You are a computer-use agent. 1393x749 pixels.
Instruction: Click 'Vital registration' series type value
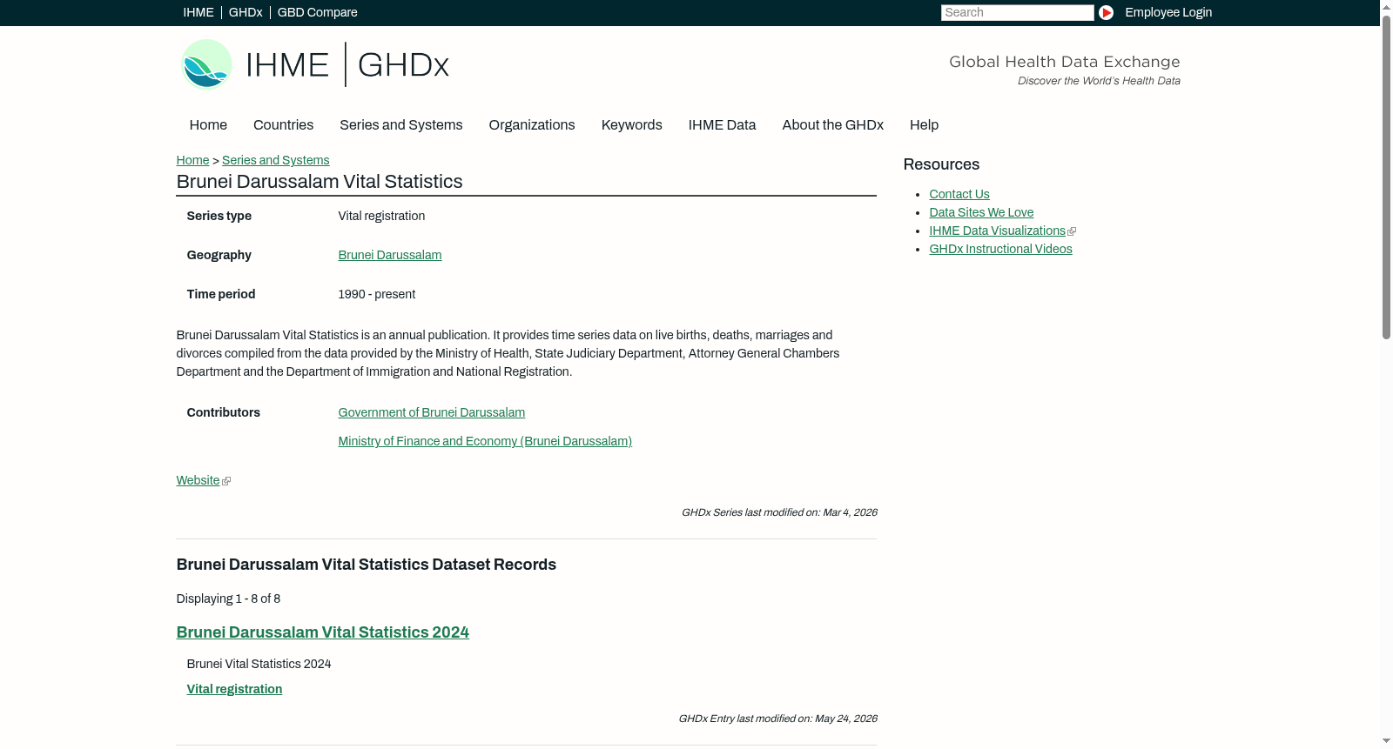point(381,216)
